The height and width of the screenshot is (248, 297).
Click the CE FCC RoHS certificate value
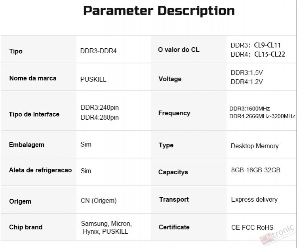252,227
